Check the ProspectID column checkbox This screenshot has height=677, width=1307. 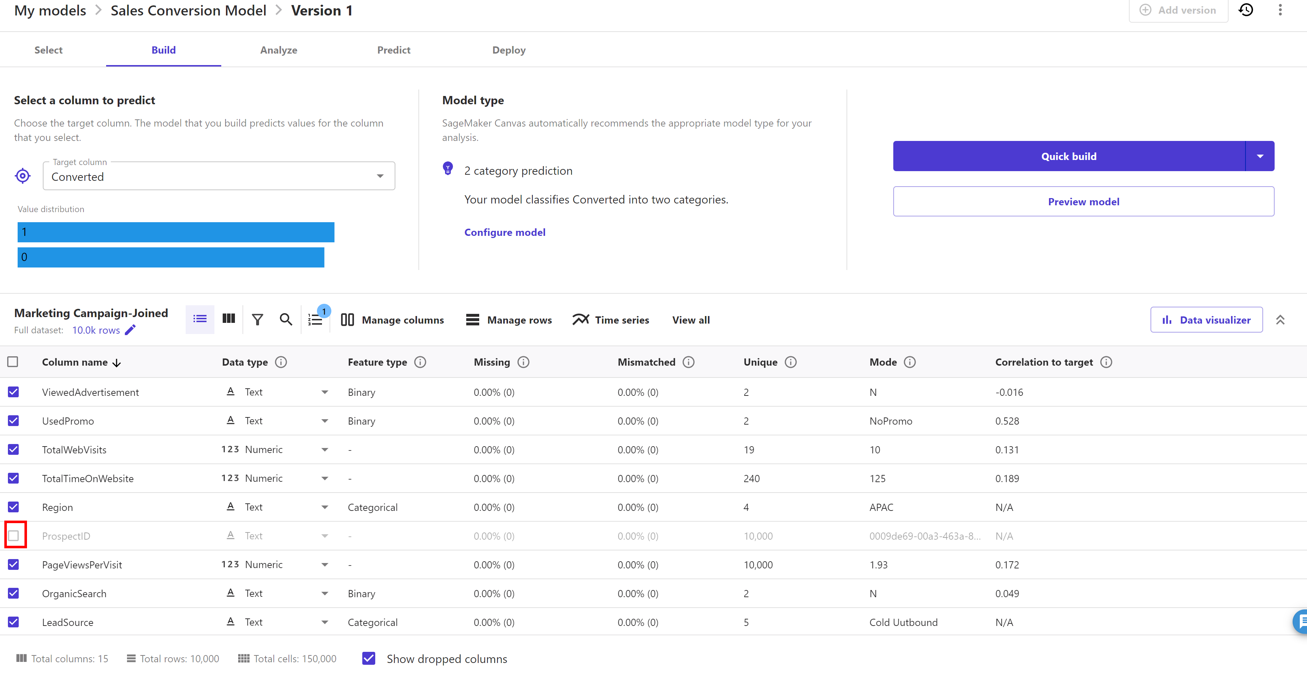pos(14,535)
